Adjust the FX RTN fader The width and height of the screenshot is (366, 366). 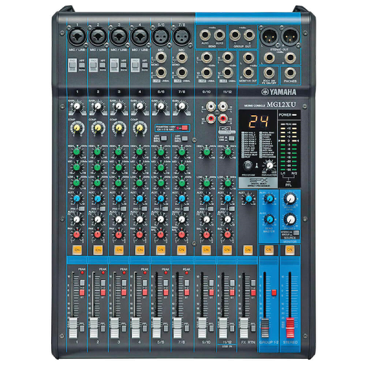click(x=244, y=328)
